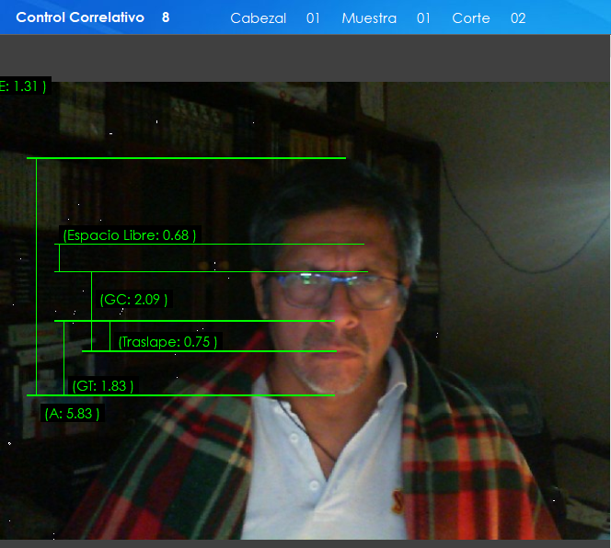
Task: Select the Traslape: 0.75 annotation
Action: (x=167, y=342)
